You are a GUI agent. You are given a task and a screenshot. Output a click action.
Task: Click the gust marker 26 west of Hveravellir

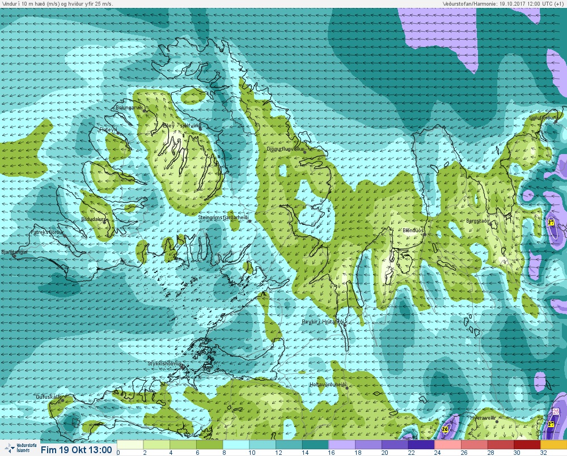click(445, 429)
